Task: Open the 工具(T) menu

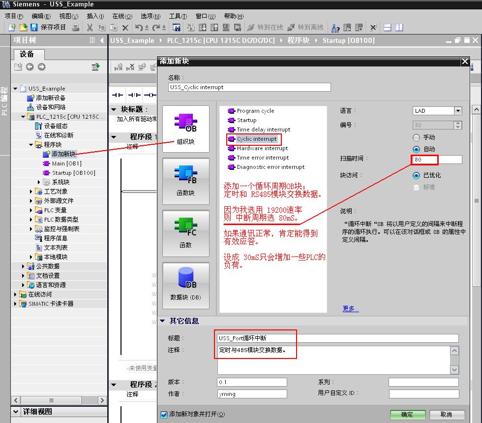Action: pos(178,16)
